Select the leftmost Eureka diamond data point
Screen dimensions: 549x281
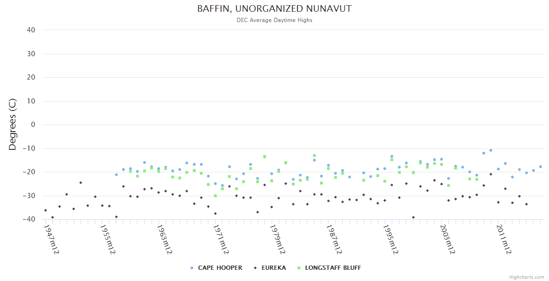tap(46, 210)
